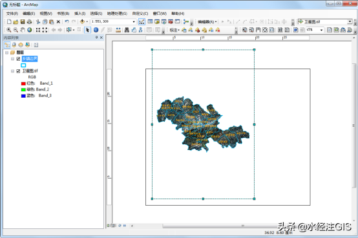The width and height of the screenshot is (358, 238).
Task: Click the top-middle handle of data frame
Action: [203, 50]
